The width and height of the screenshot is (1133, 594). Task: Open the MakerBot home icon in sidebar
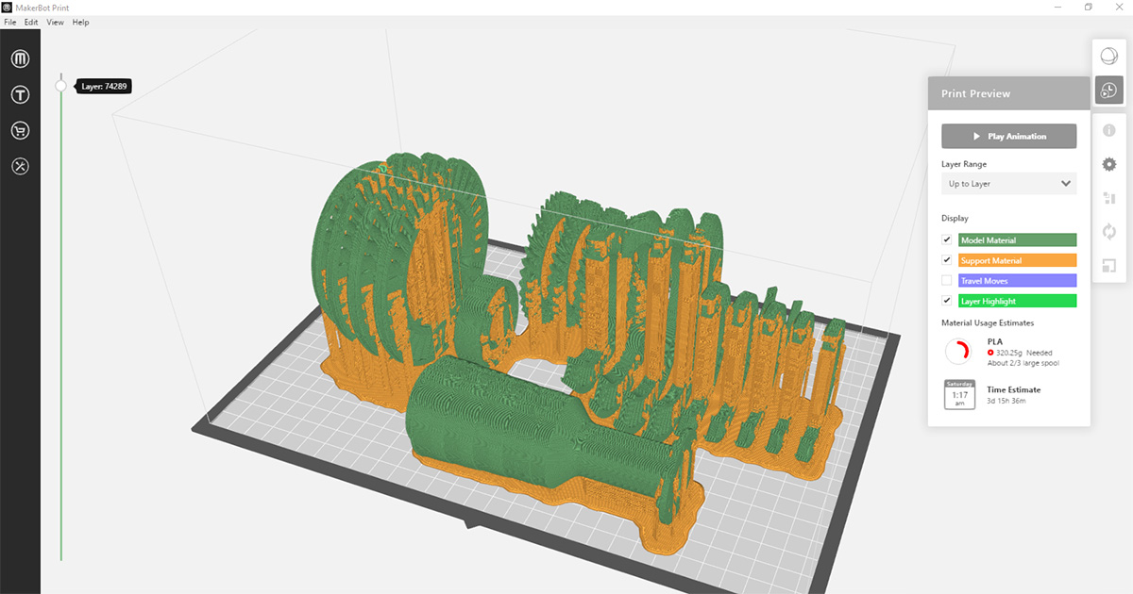pyautogui.click(x=20, y=59)
